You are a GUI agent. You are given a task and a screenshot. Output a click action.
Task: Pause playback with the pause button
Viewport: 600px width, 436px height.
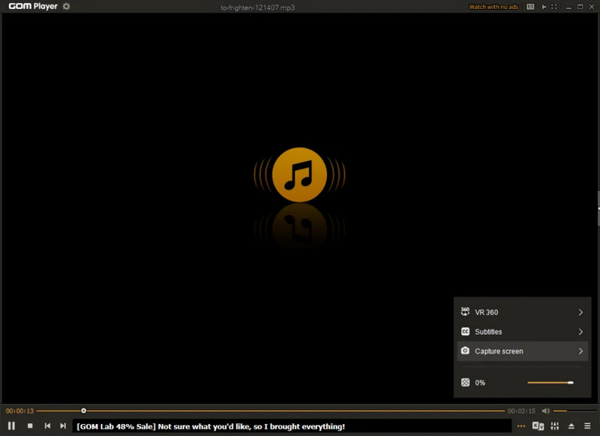click(x=11, y=426)
